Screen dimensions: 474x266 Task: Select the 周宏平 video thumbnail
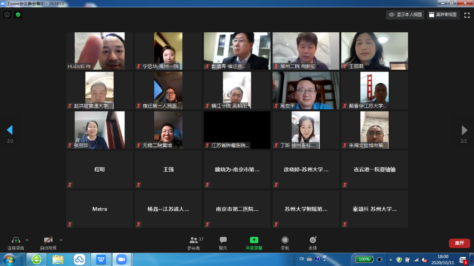pos(306,90)
